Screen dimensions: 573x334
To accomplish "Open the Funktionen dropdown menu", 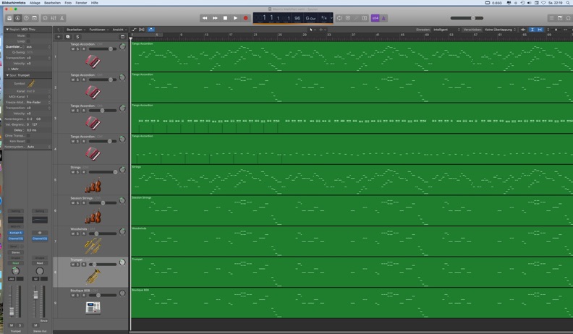I will point(98,30).
